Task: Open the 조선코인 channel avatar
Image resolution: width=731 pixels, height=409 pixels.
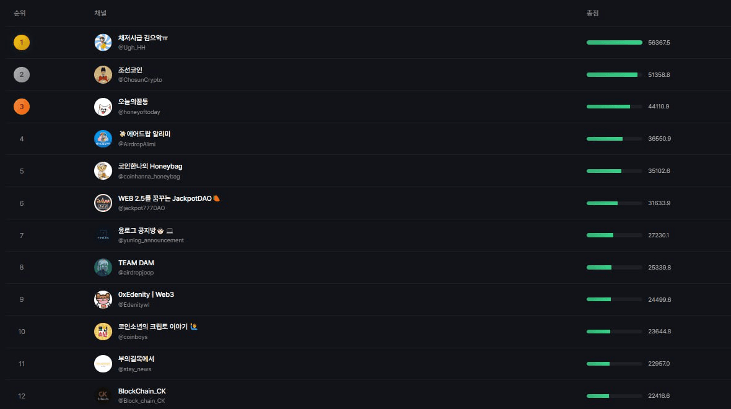Action: click(x=103, y=75)
